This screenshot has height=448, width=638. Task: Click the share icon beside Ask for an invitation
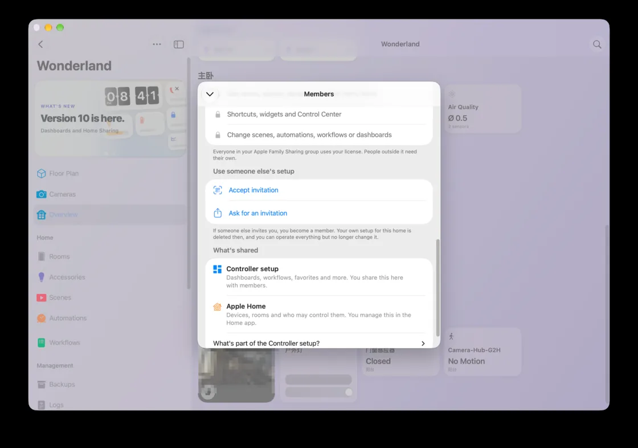point(218,213)
